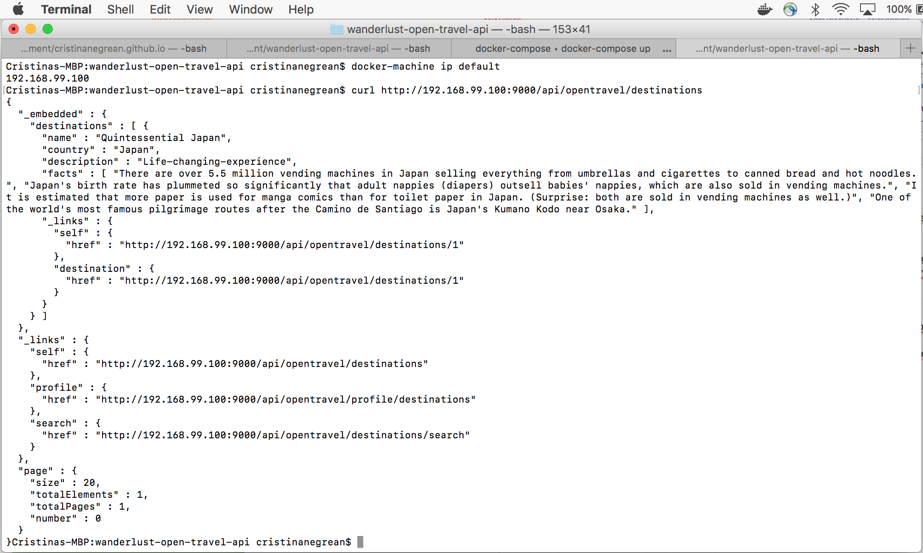The height and width of the screenshot is (553, 923).
Task: Click the Window menu item
Action: click(x=251, y=9)
